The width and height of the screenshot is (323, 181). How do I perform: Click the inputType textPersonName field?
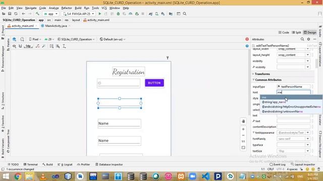pos(293,86)
